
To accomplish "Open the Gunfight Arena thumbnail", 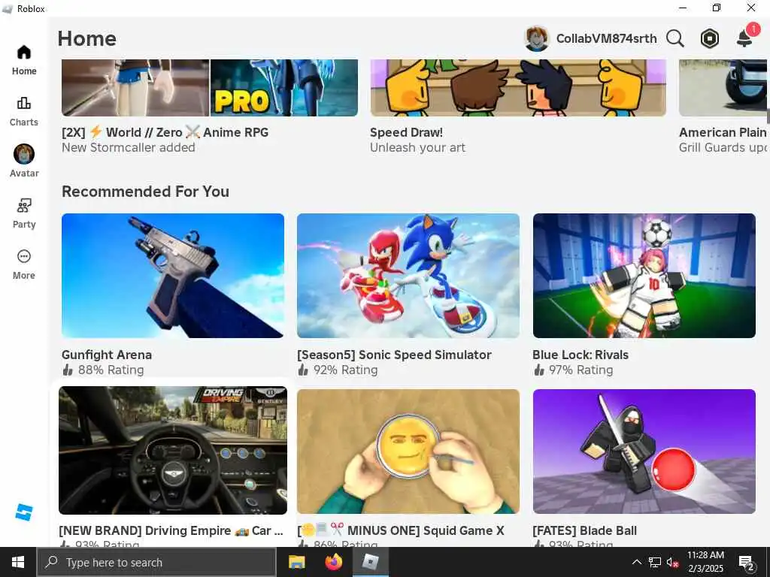I will point(173,275).
